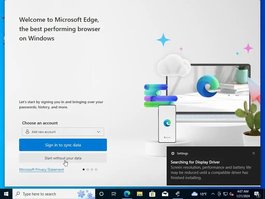This screenshot has height=199, width=265.
Task: Click the running installer icon on taskbar
Action: point(178,194)
